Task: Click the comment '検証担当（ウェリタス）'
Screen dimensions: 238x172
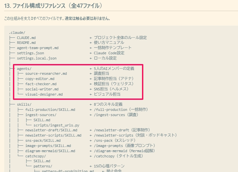Action: (114, 84)
